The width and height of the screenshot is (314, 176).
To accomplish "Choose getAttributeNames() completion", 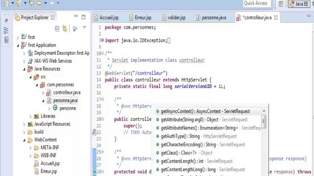I will coord(208,128).
